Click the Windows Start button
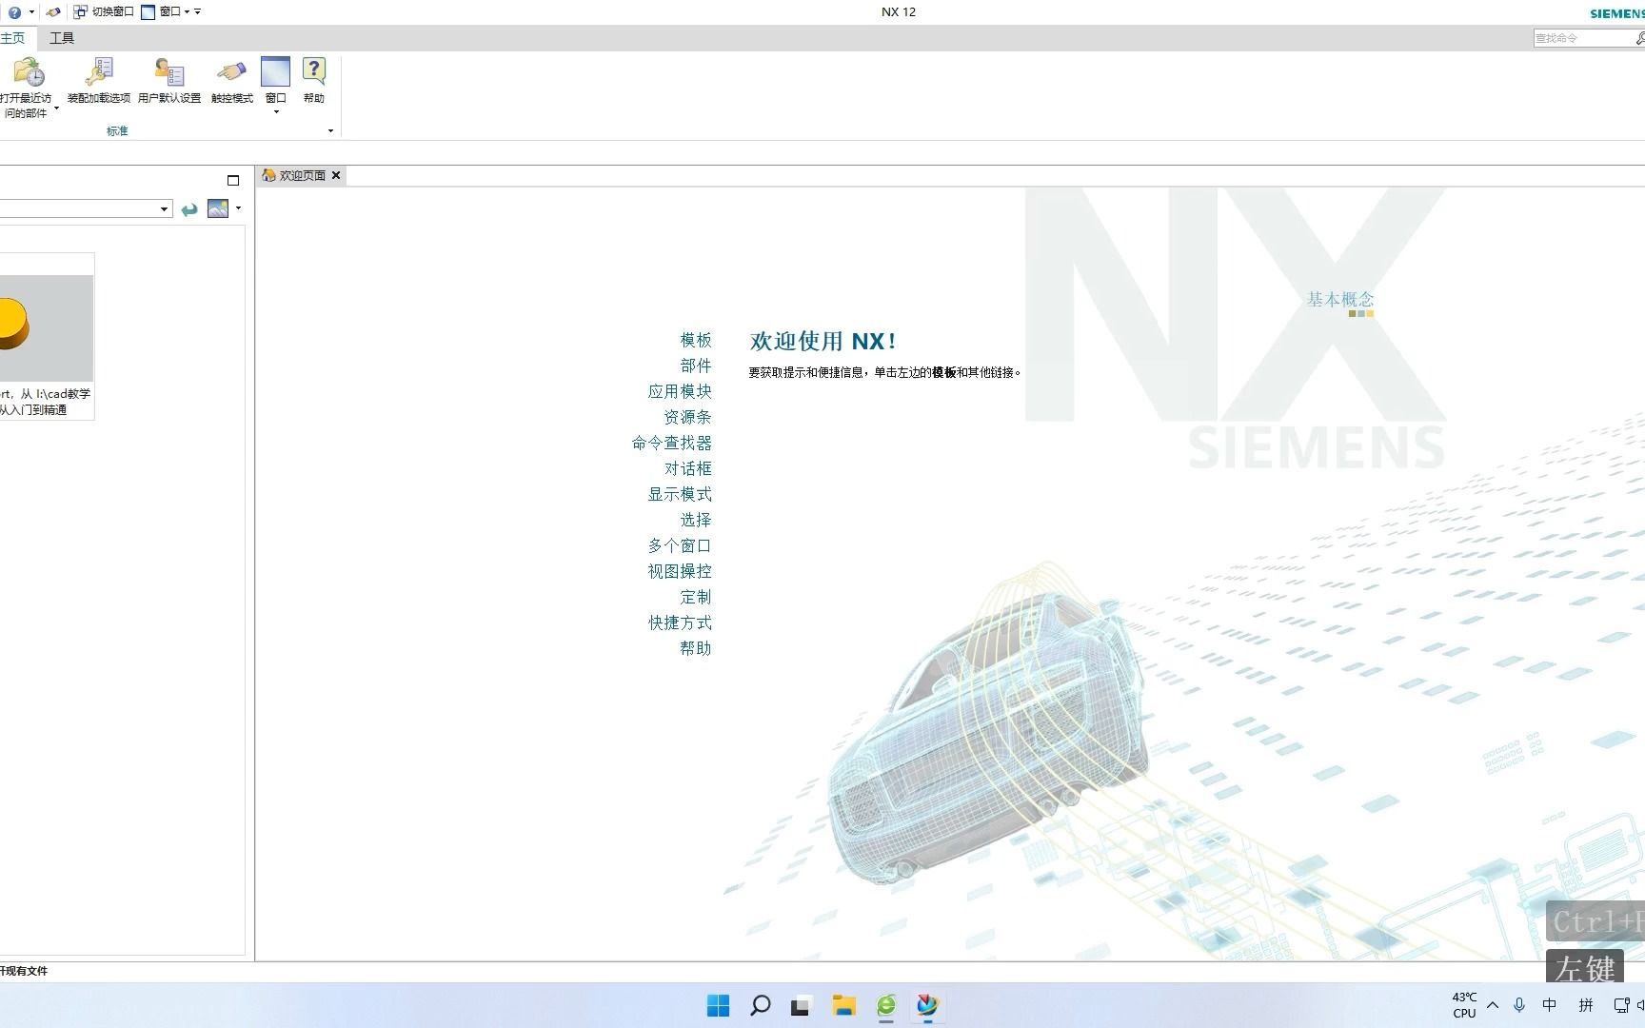This screenshot has height=1028, width=1645. 719,1005
